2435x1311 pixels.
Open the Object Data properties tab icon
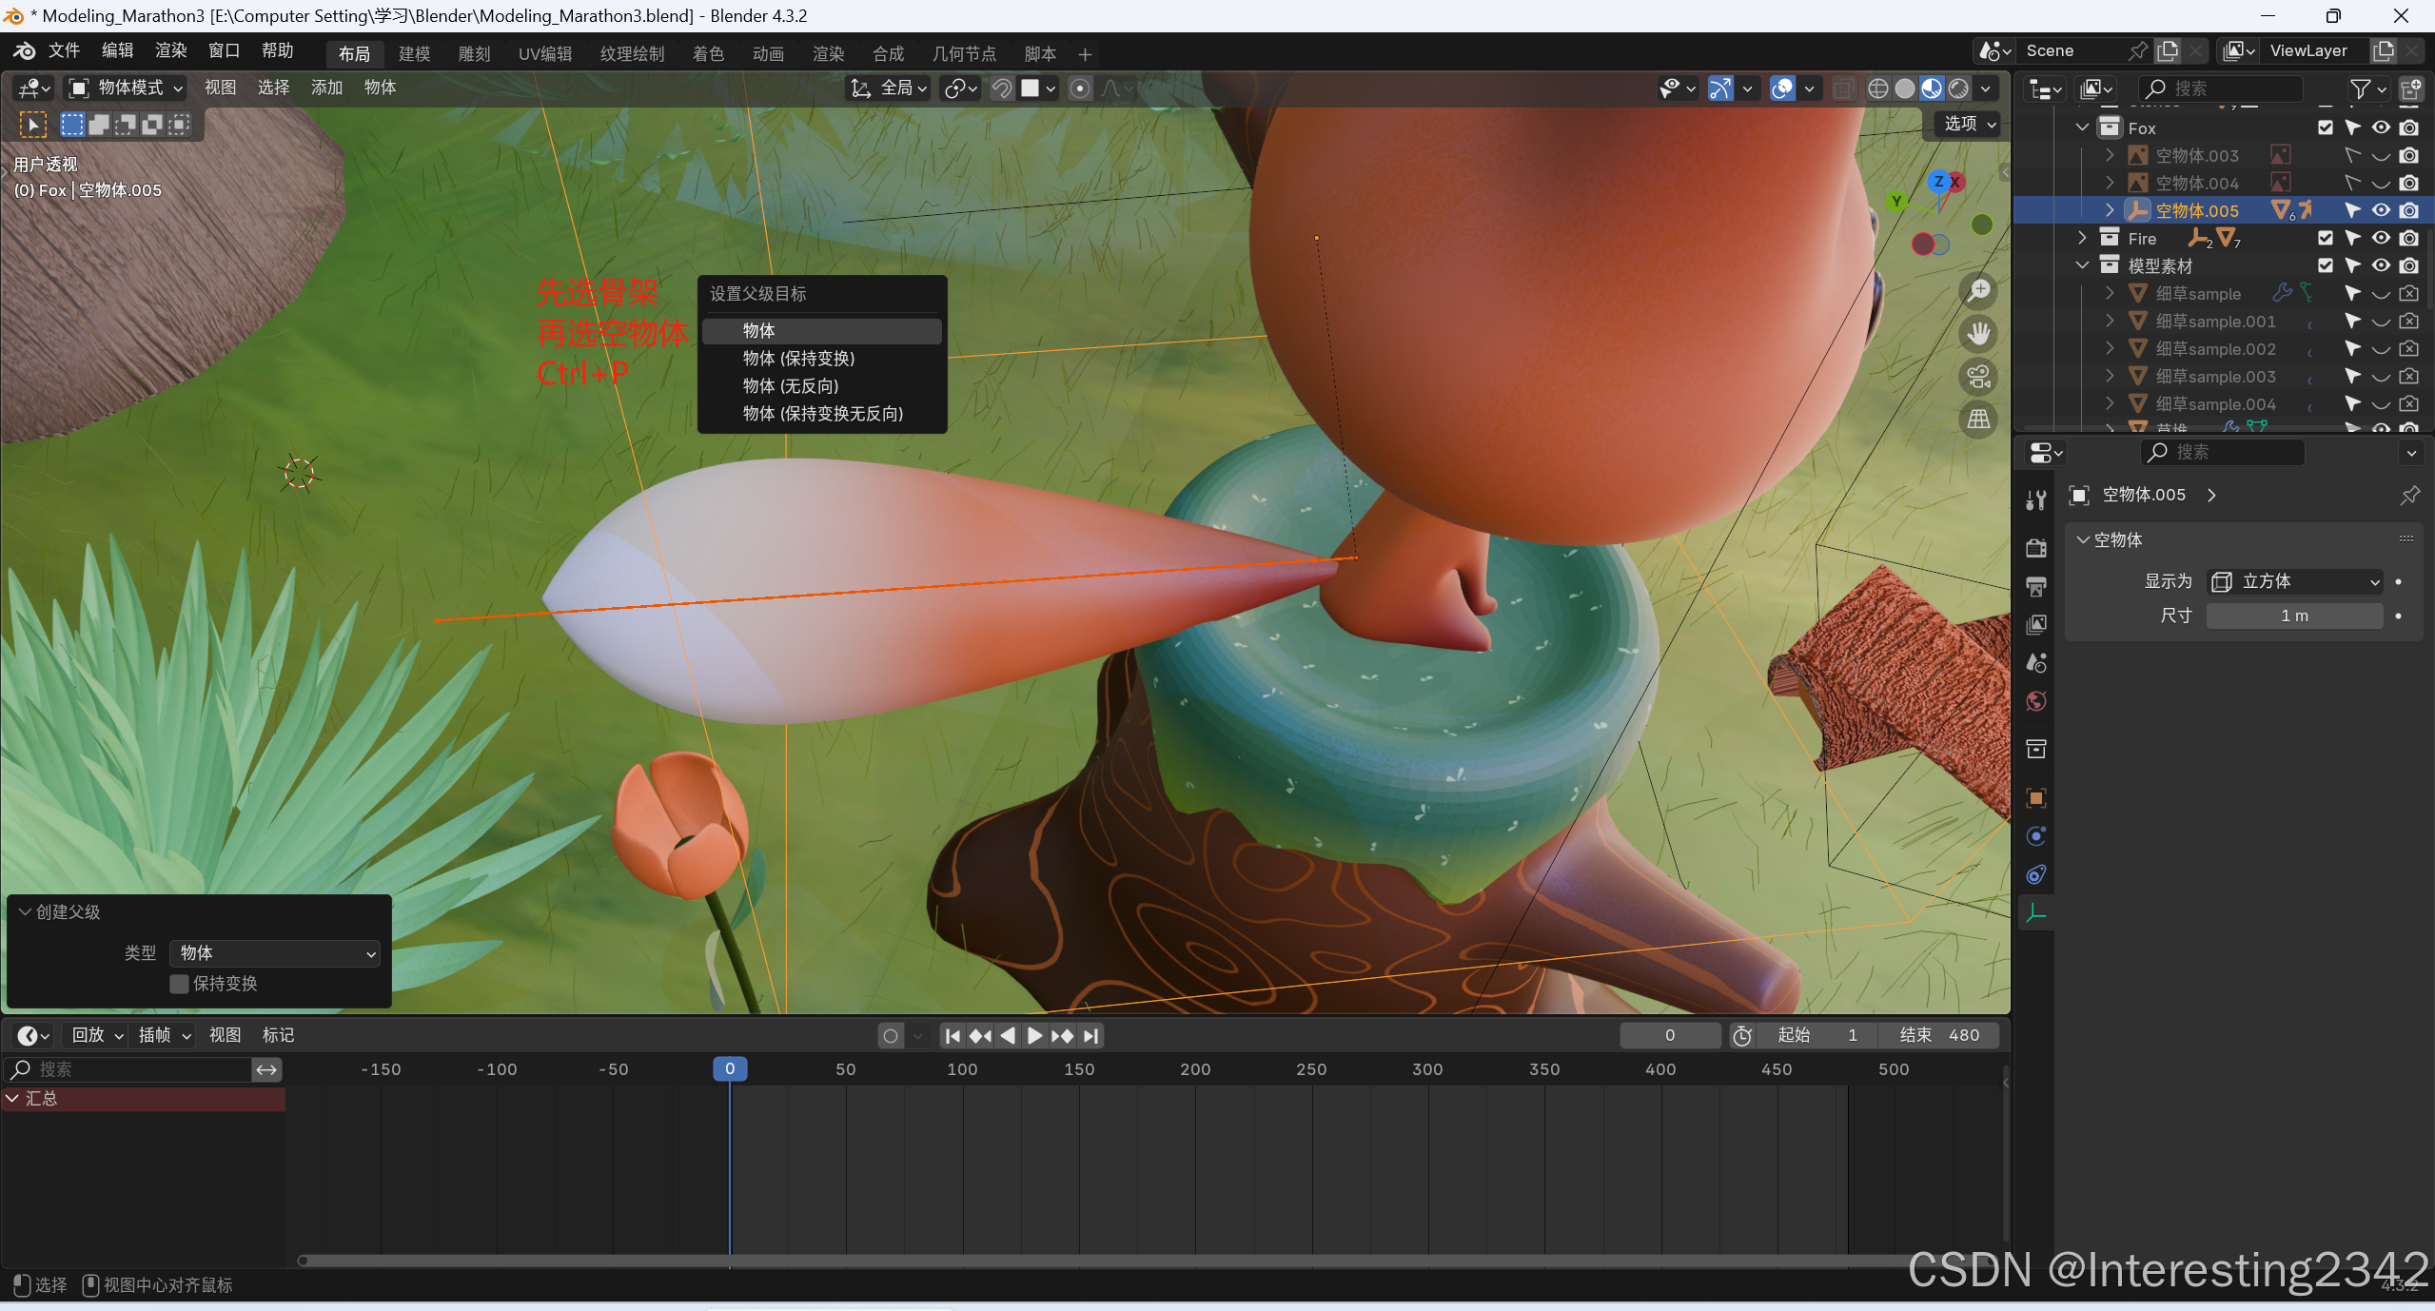coord(2036,913)
